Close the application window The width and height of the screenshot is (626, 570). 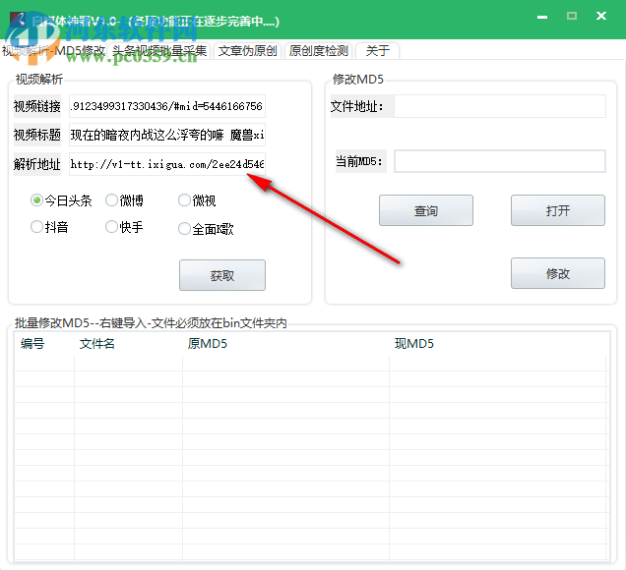click(x=601, y=16)
